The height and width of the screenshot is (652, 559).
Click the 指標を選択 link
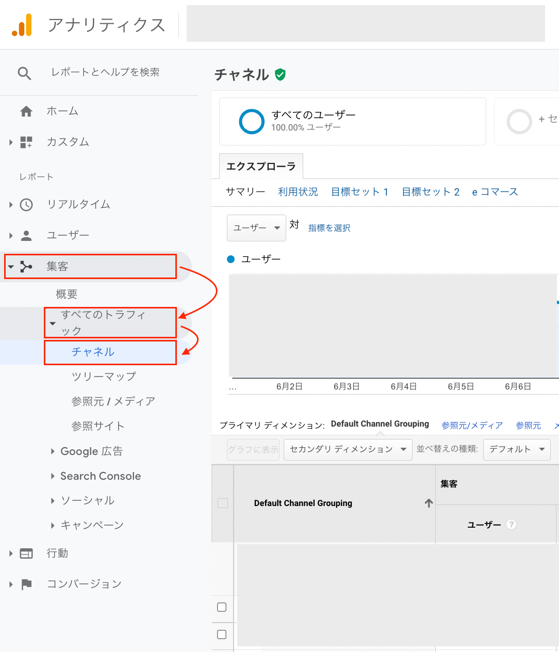pyautogui.click(x=329, y=228)
